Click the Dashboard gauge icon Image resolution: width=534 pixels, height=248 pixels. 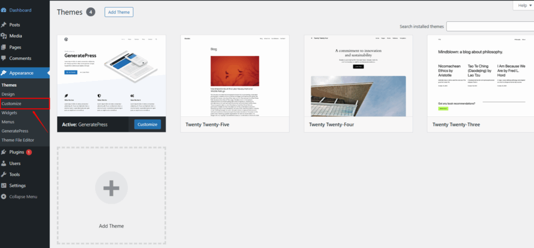pos(4,10)
